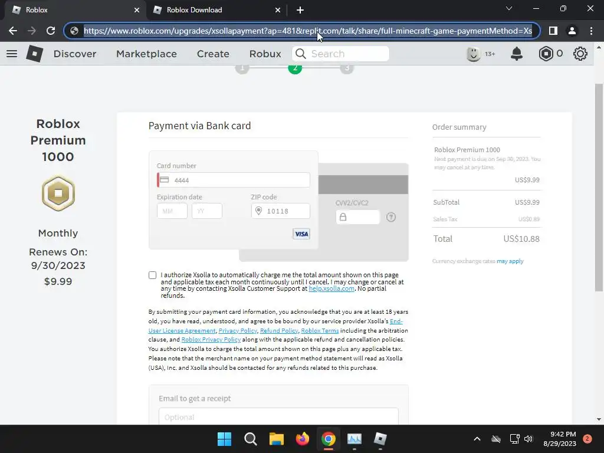
Task: Open the Chrome three-dot menu
Action: pos(591,31)
